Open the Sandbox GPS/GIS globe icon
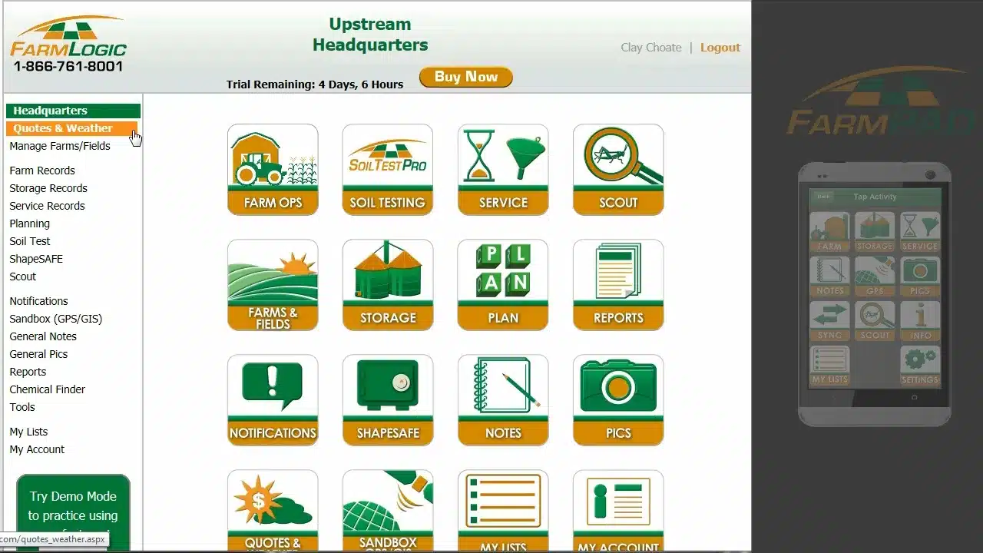This screenshot has height=553, width=983. click(388, 511)
